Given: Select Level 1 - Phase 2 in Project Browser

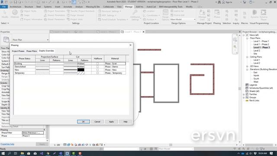Looking at the screenshot, I should pos(261,44).
